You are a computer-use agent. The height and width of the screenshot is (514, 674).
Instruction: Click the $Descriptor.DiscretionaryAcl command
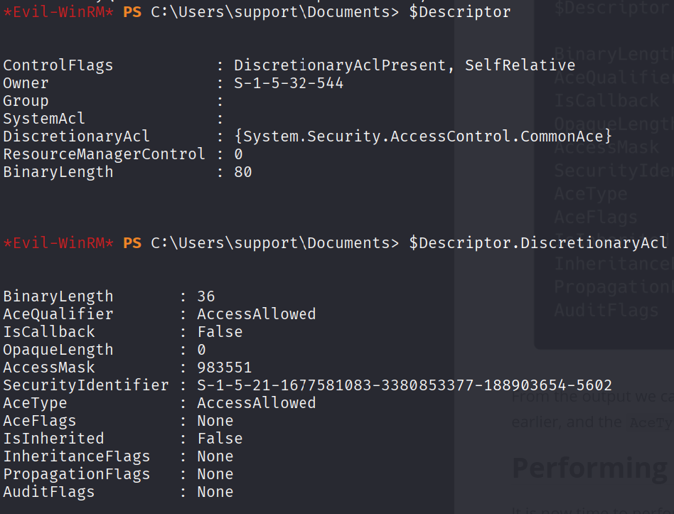[538, 243]
